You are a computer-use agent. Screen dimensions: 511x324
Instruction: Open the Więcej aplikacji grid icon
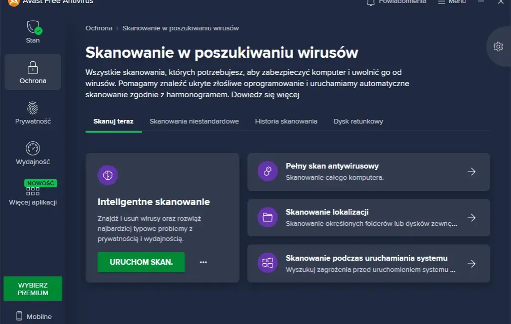(32, 191)
